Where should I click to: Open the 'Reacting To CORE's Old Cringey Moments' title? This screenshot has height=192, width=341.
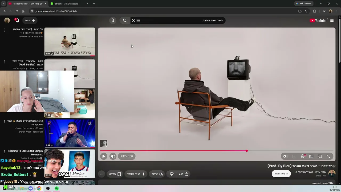pos(25,153)
